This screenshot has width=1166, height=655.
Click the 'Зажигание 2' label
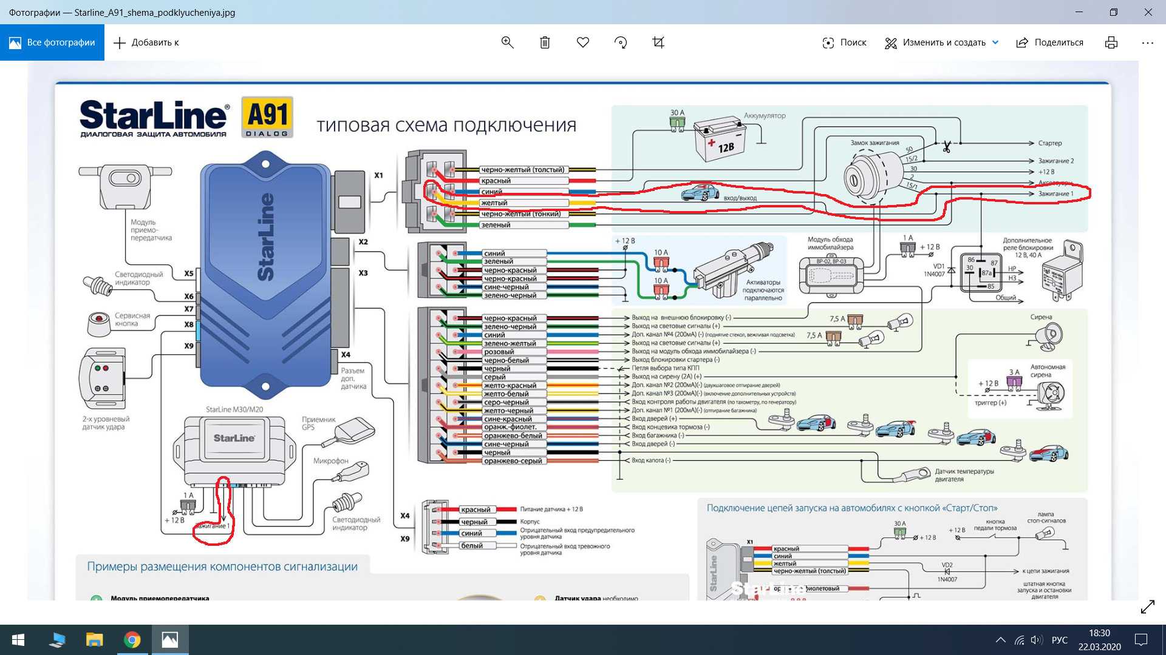[x=1055, y=161]
